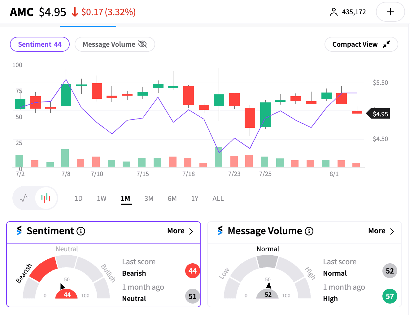410x315 pixels.
Task: Click the 7/23 date on chart axis
Action: pos(234,174)
